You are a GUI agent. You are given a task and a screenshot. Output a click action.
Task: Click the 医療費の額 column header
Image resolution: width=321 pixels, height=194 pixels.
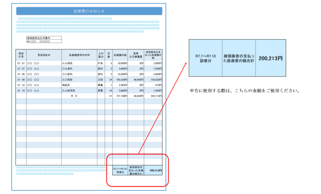point(120,55)
